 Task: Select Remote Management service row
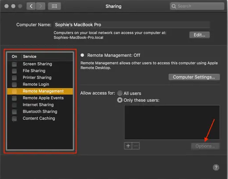[40, 91]
